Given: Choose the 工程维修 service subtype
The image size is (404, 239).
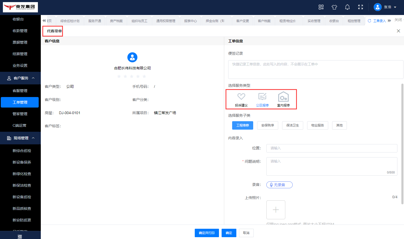Looking at the screenshot, I should pyautogui.click(x=242, y=125).
